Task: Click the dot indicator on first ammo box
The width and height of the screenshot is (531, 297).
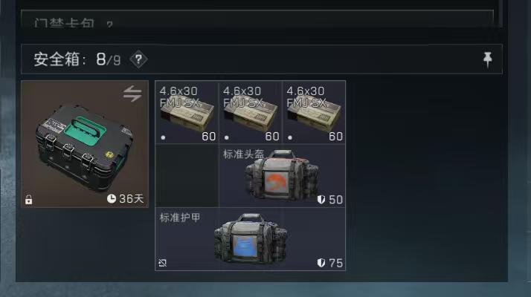Action: (163, 137)
